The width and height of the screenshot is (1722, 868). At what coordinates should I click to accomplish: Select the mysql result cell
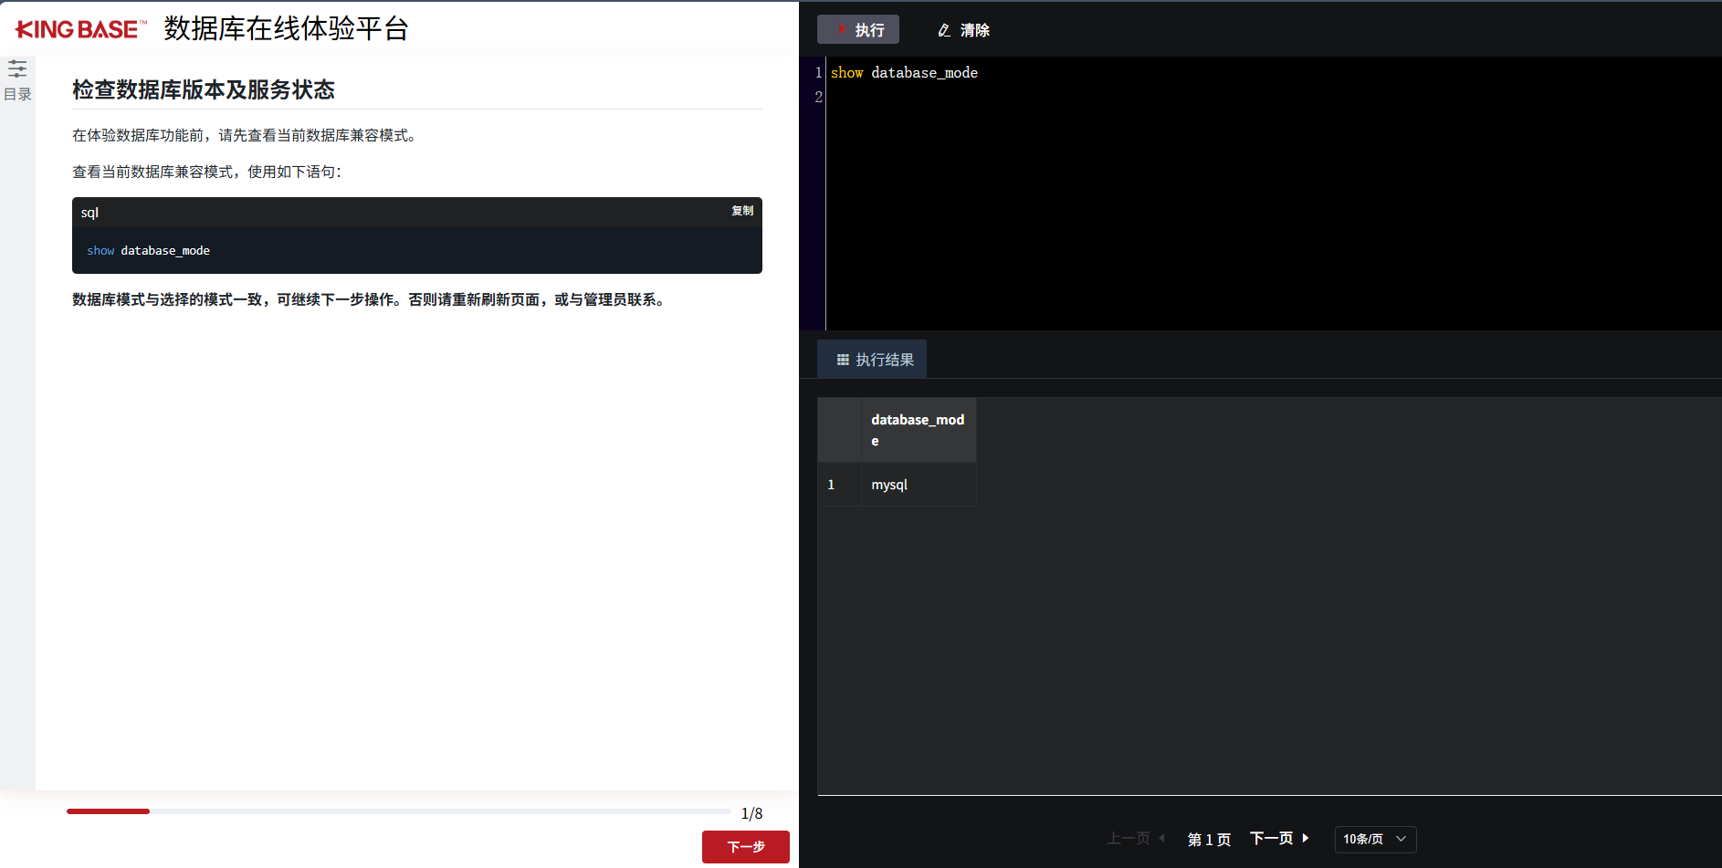(x=888, y=484)
